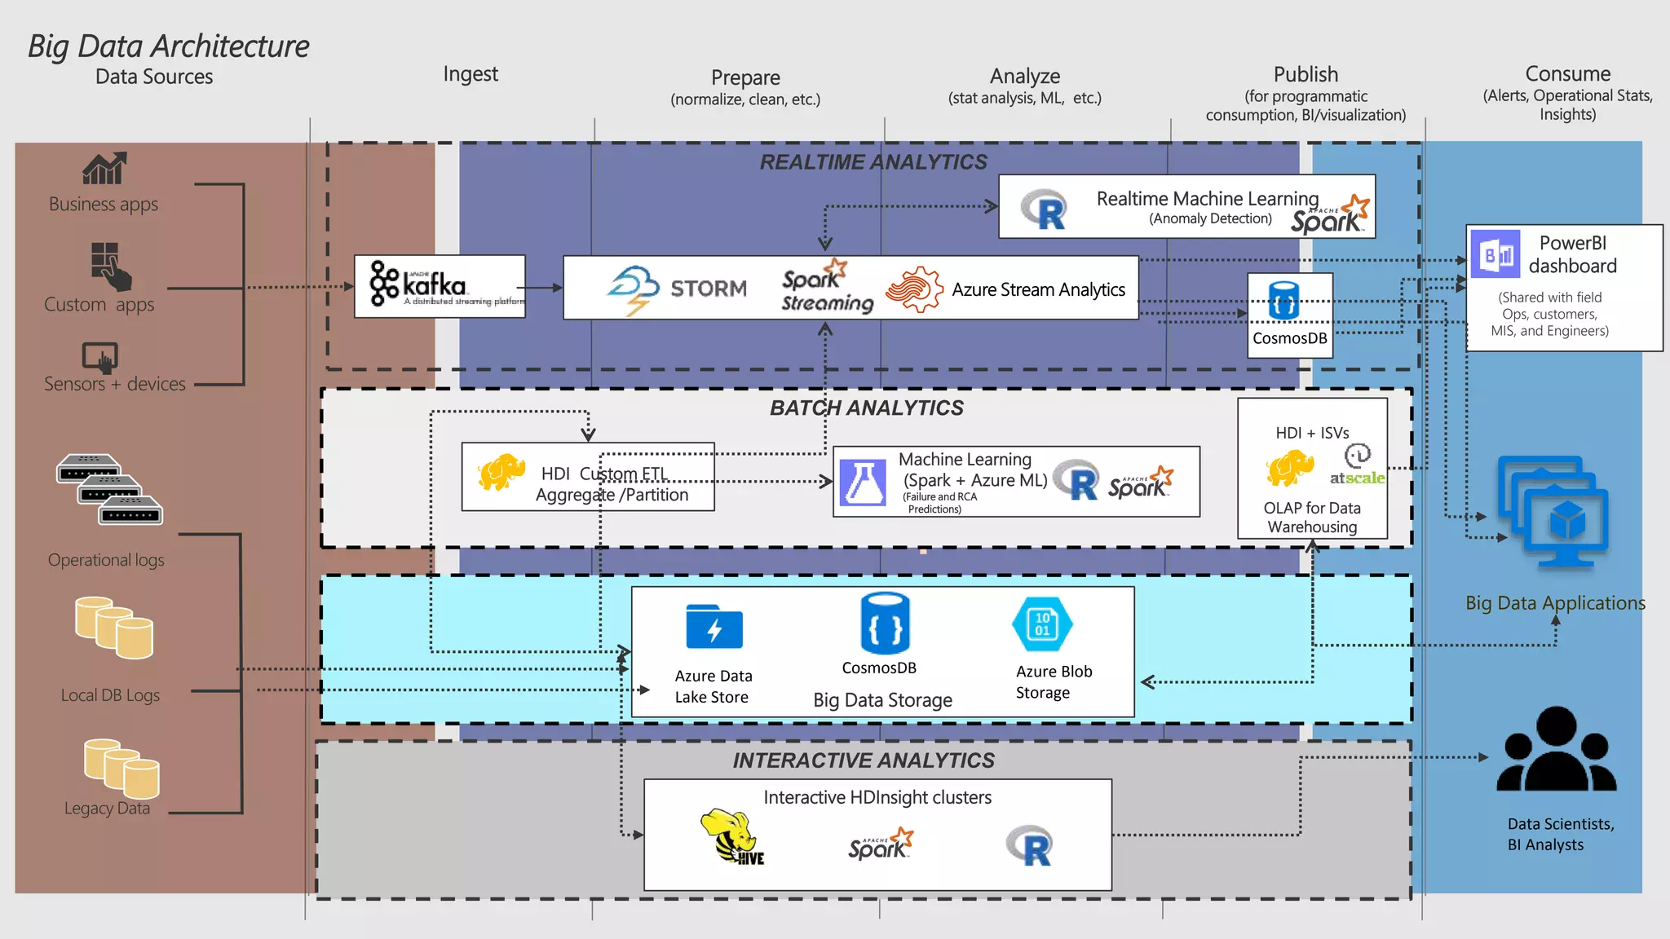Click the PowerBI dashboard text
The width and height of the screenshot is (1670, 939).
click(1572, 254)
